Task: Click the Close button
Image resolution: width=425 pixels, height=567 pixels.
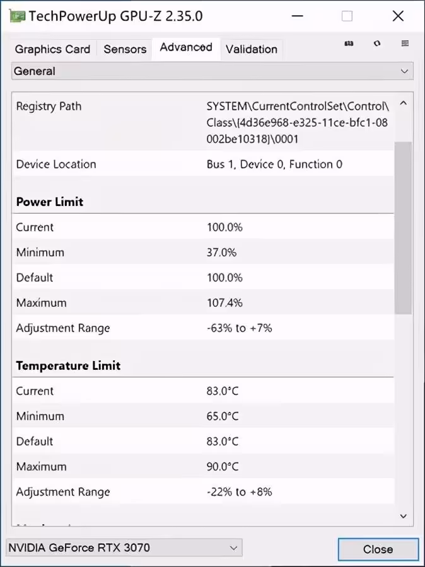Action: coord(378,549)
